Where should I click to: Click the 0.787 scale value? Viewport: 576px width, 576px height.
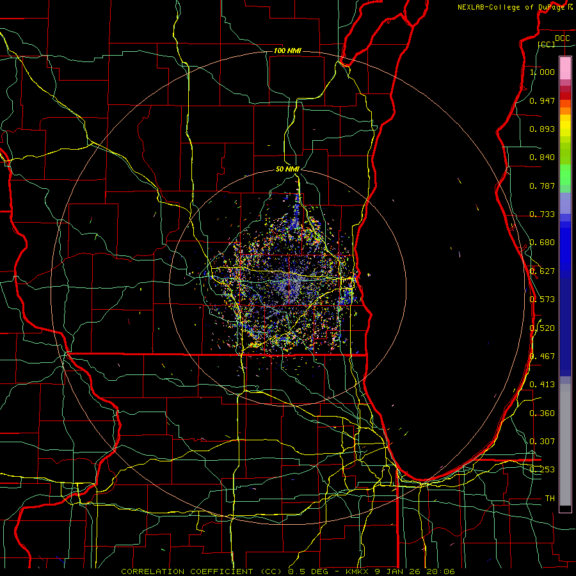pos(542,186)
